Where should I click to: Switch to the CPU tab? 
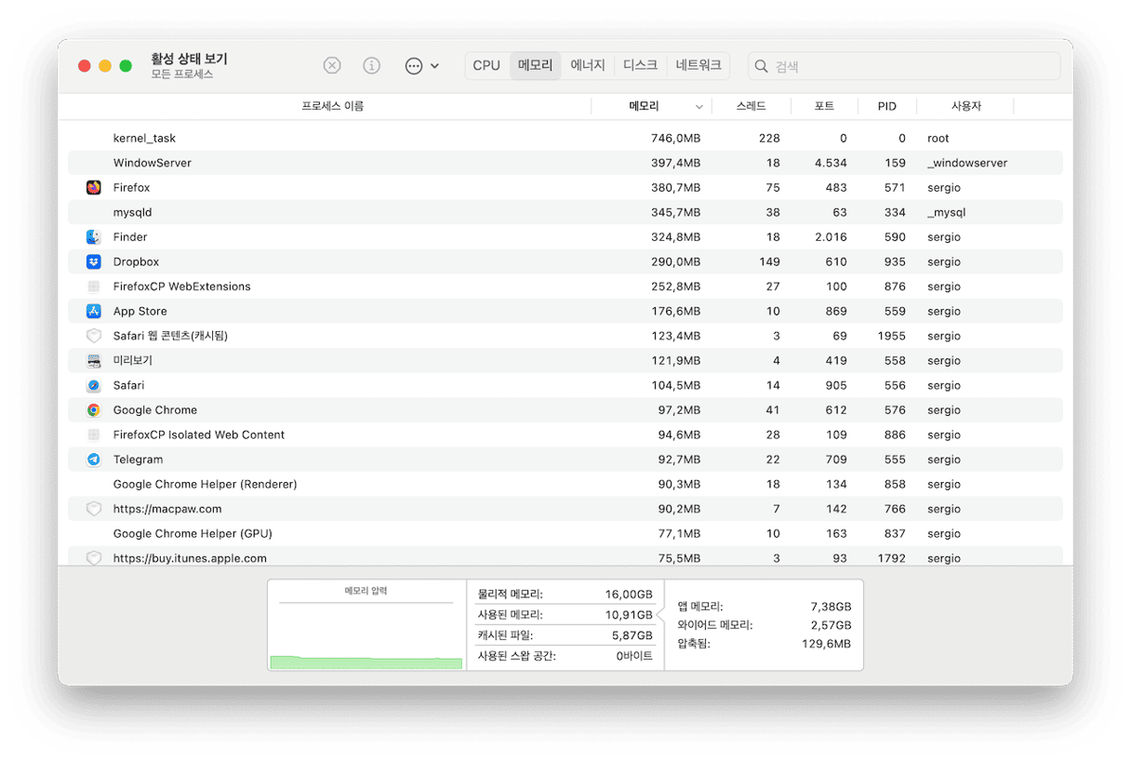coord(486,66)
